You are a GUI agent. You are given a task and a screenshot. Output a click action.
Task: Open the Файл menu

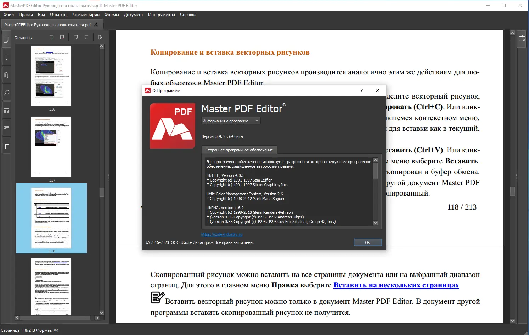[x=9, y=15]
